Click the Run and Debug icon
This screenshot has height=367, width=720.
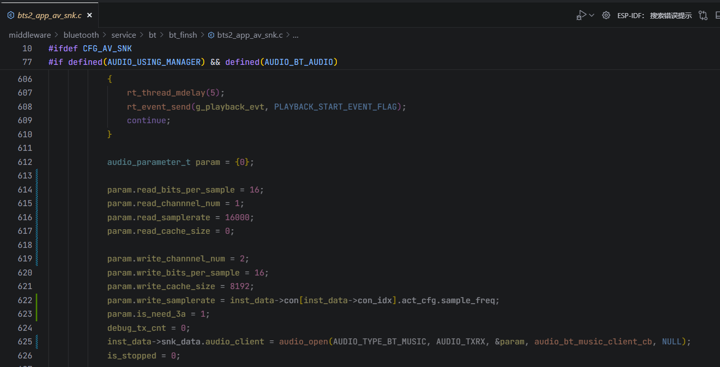coord(581,15)
